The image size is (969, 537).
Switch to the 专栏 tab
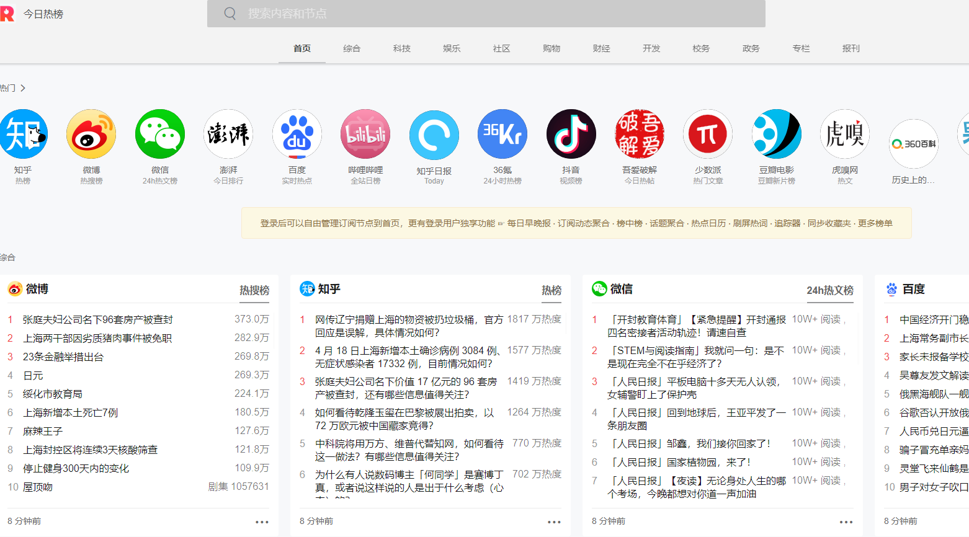(801, 48)
